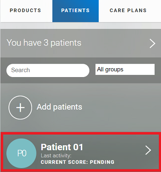
Task: Select the highlighted Patient 01 row
Action: (x=80, y=152)
